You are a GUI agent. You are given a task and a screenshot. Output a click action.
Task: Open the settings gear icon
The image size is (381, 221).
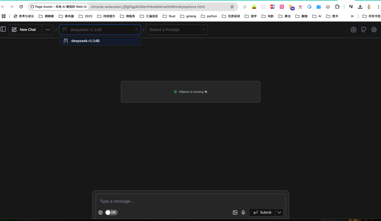click(x=374, y=29)
